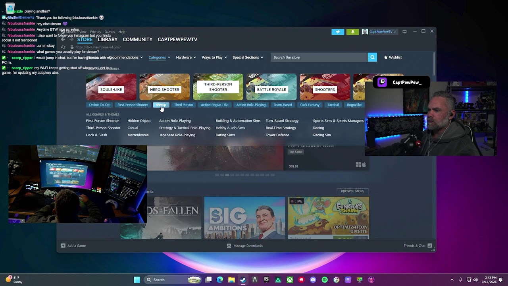The width and height of the screenshot is (508, 286).
Task: Expand the Ways to Play dropdown
Action: [214, 57]
